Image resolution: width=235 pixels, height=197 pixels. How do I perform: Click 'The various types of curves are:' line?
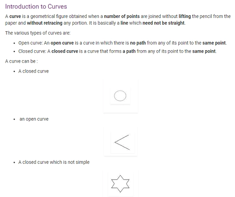point(38,33)
